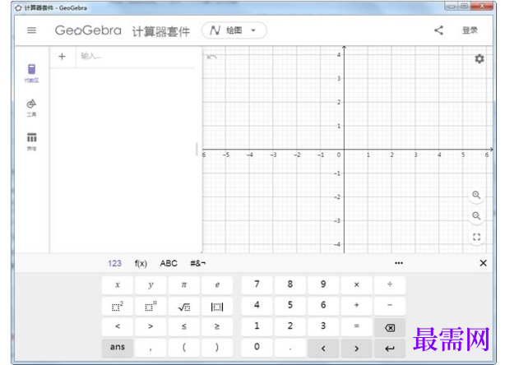
Task: Tap the y variable key
Action: (151, 284)
